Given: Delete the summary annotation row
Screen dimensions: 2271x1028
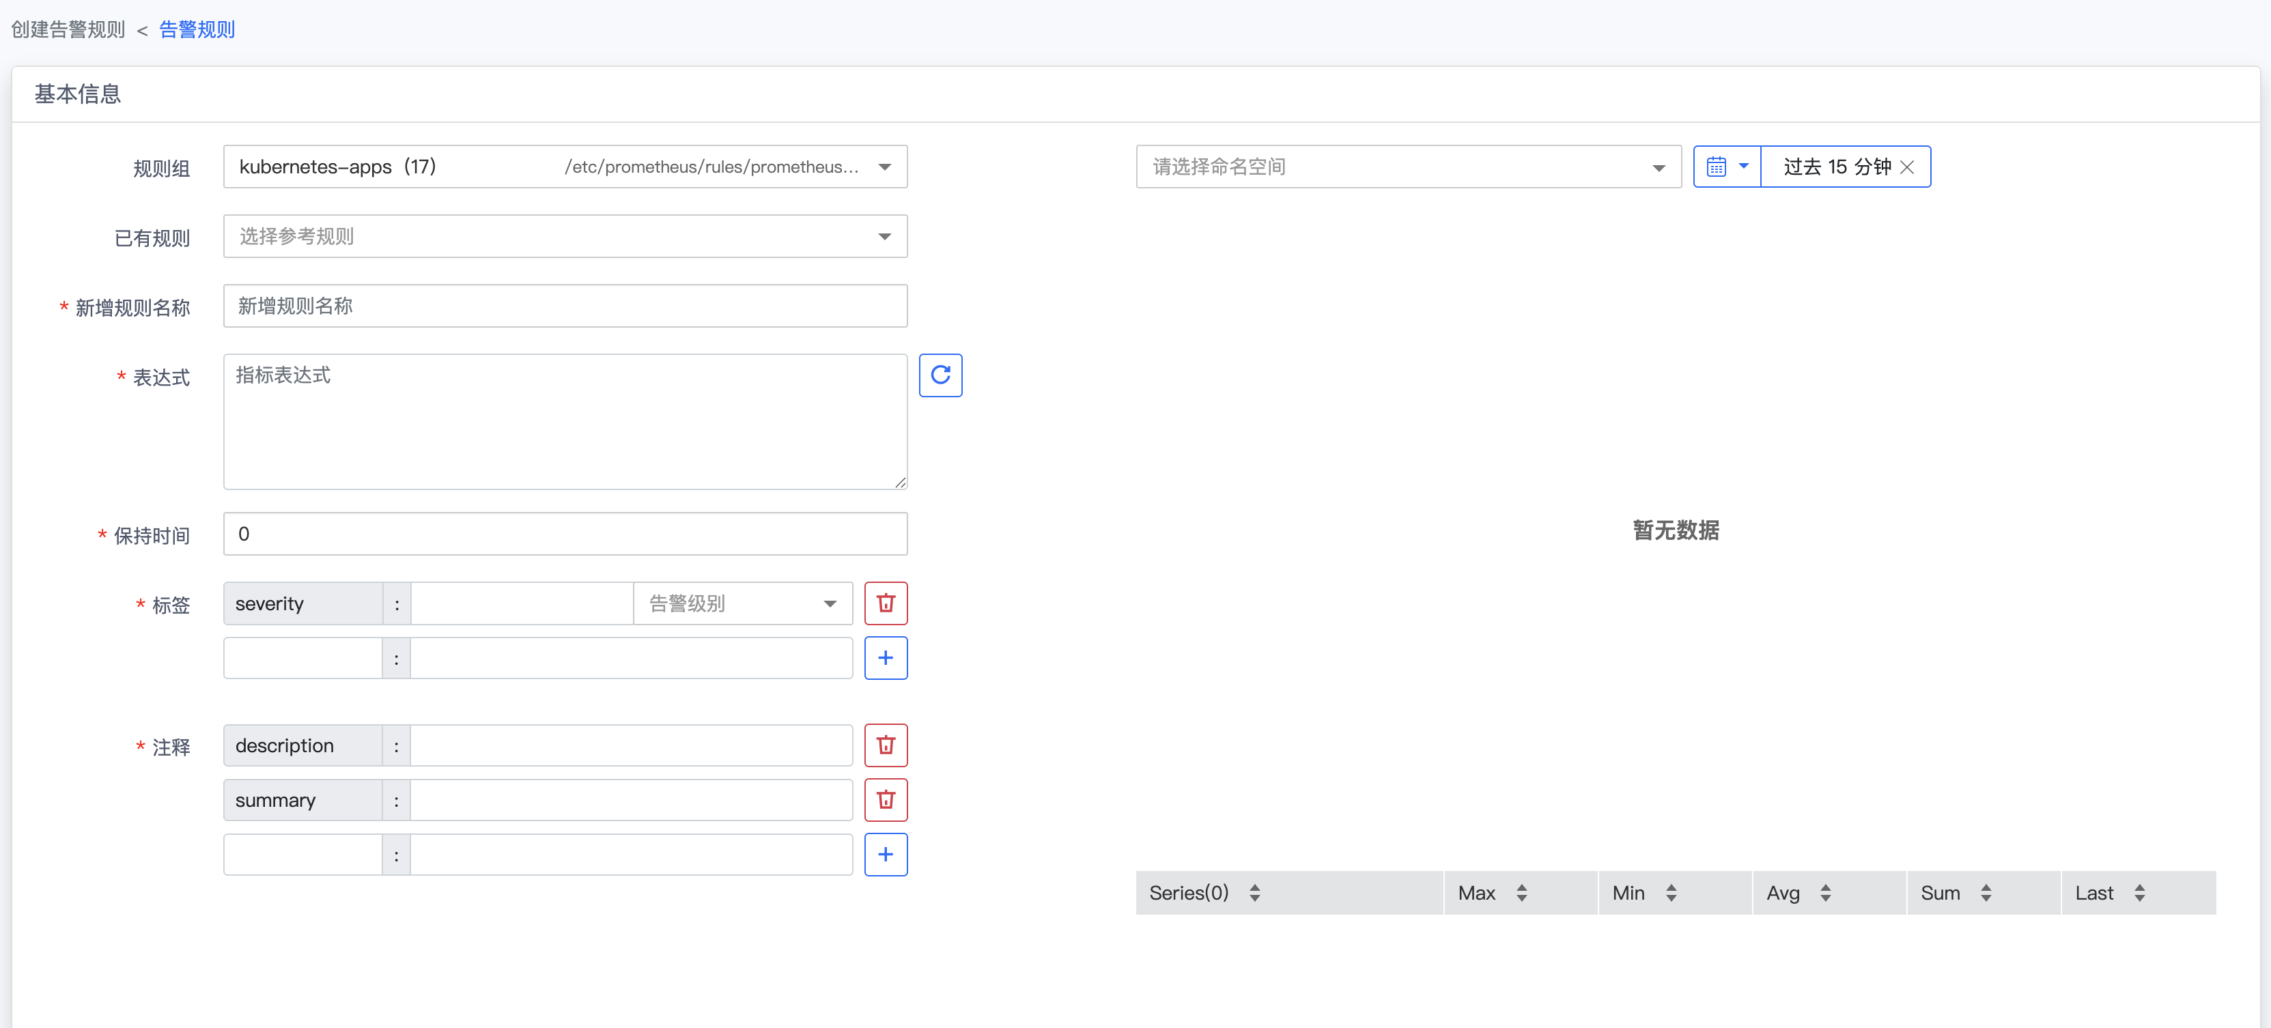Looking at the screenshot, I should pyautogui.click(x=885, y=799).
